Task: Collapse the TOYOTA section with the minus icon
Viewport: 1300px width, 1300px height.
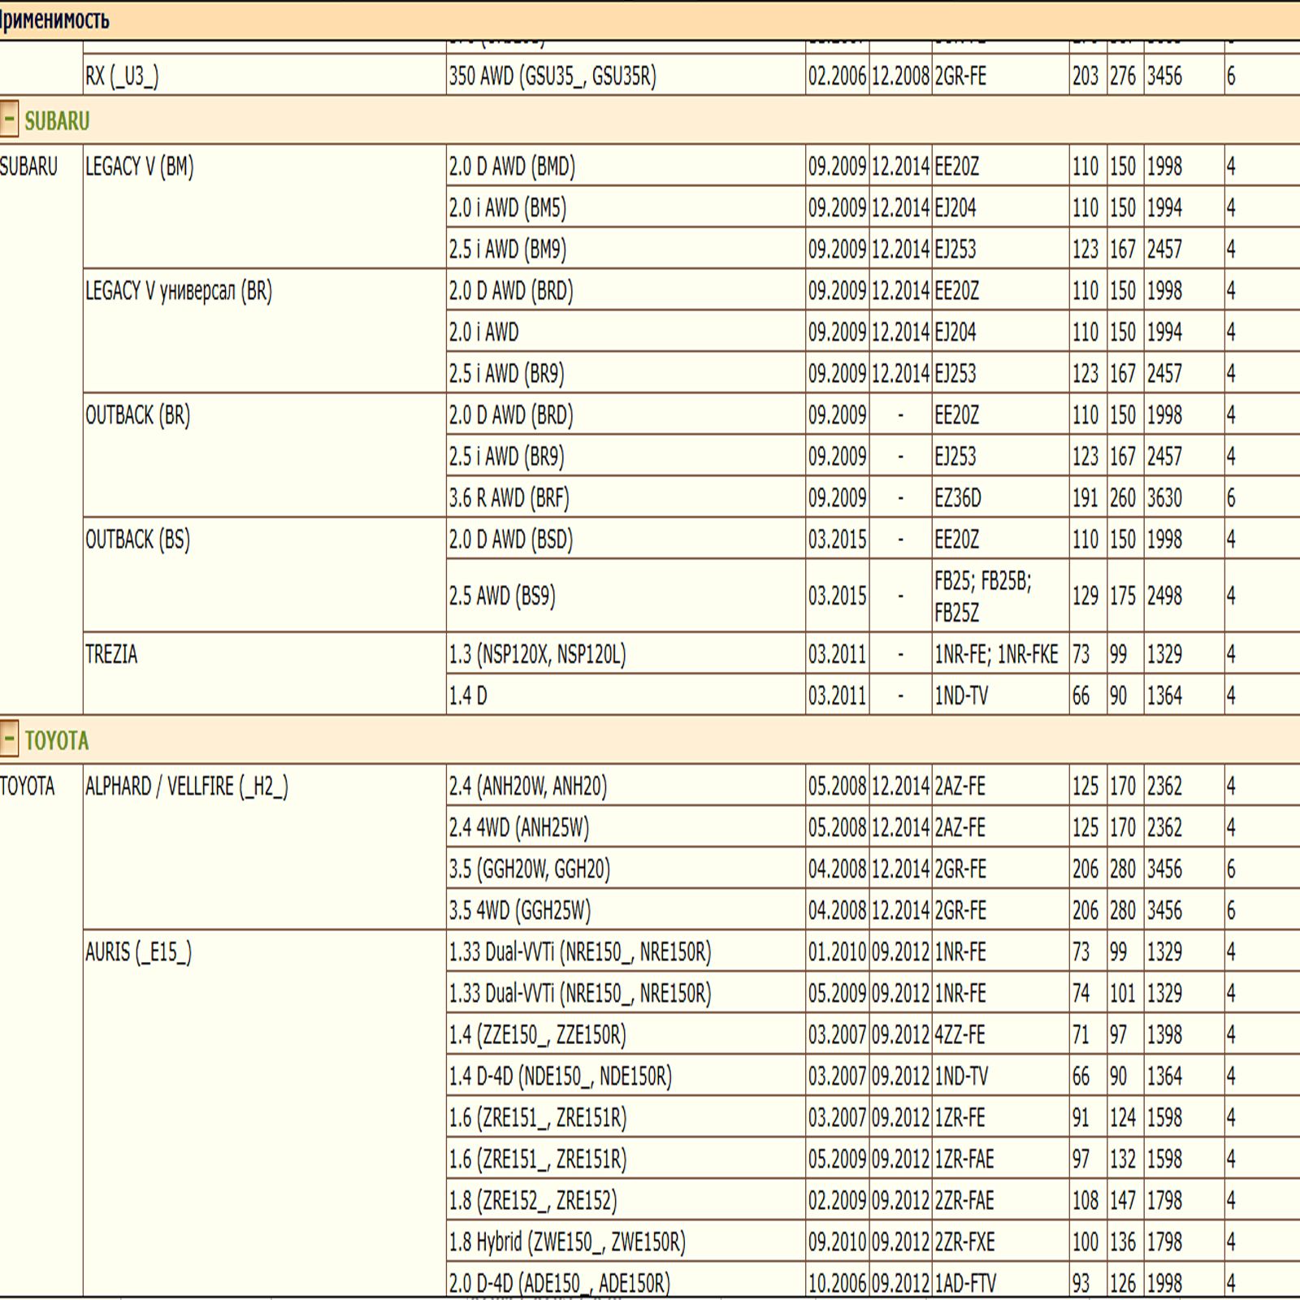Action: tap(9, 740)
